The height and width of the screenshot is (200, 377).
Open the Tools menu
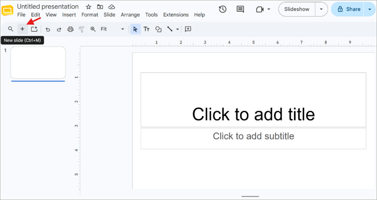(x=151, y=15)
